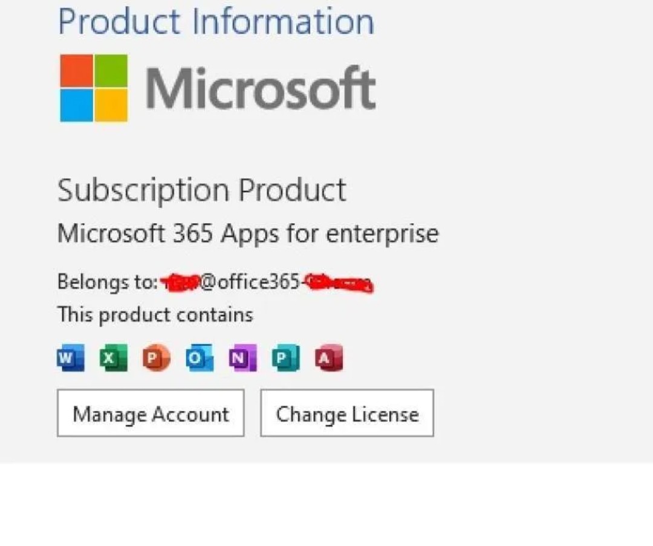Select the teal Publisher icon

coord(285,357)
